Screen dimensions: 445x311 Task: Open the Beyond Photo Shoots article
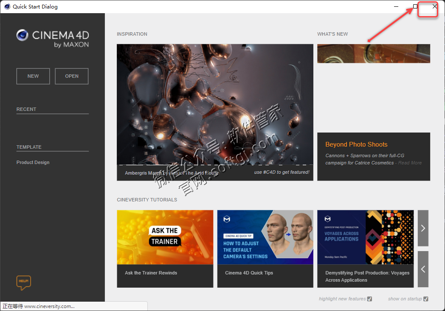pos(356,144)
